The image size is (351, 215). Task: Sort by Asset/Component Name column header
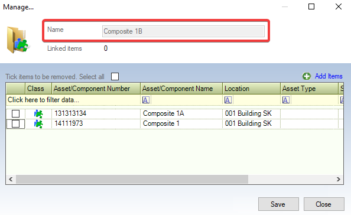(181, 89)
